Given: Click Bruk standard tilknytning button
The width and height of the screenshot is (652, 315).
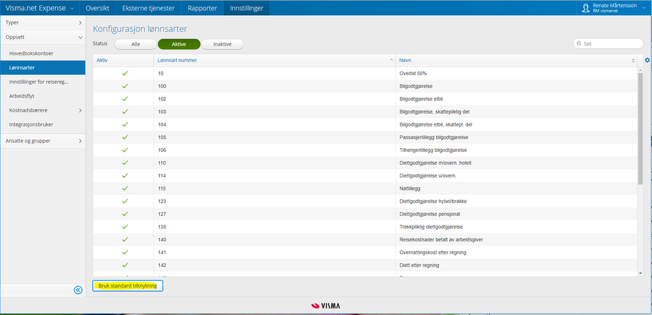Looking at the screenshot, I should pyautogui.click(x=128, y=286).
